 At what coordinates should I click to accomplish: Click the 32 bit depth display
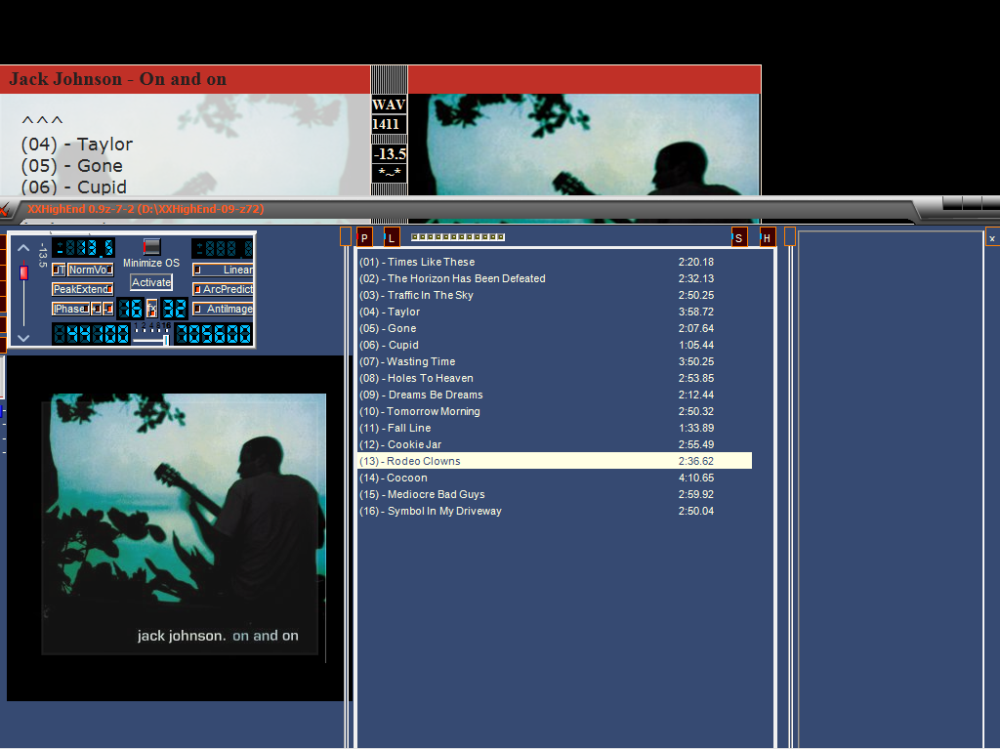point(174,309)
